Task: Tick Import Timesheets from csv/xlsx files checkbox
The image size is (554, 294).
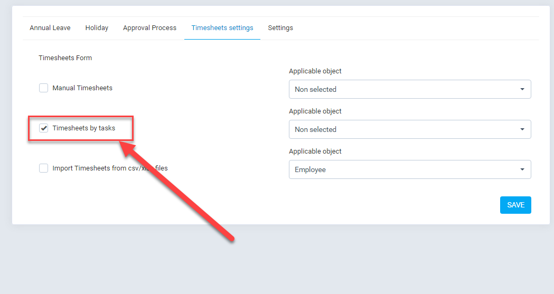Action: [x=43, y=168]
